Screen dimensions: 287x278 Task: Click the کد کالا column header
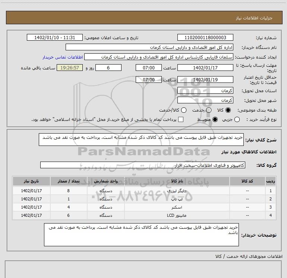(247, 181)
